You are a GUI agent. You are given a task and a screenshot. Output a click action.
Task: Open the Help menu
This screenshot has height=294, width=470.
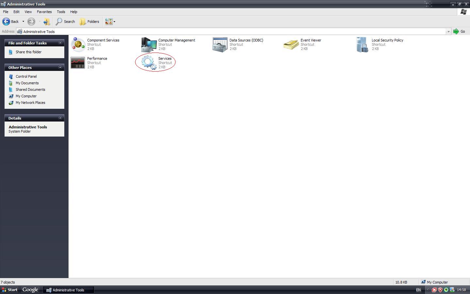pos(74,12)
